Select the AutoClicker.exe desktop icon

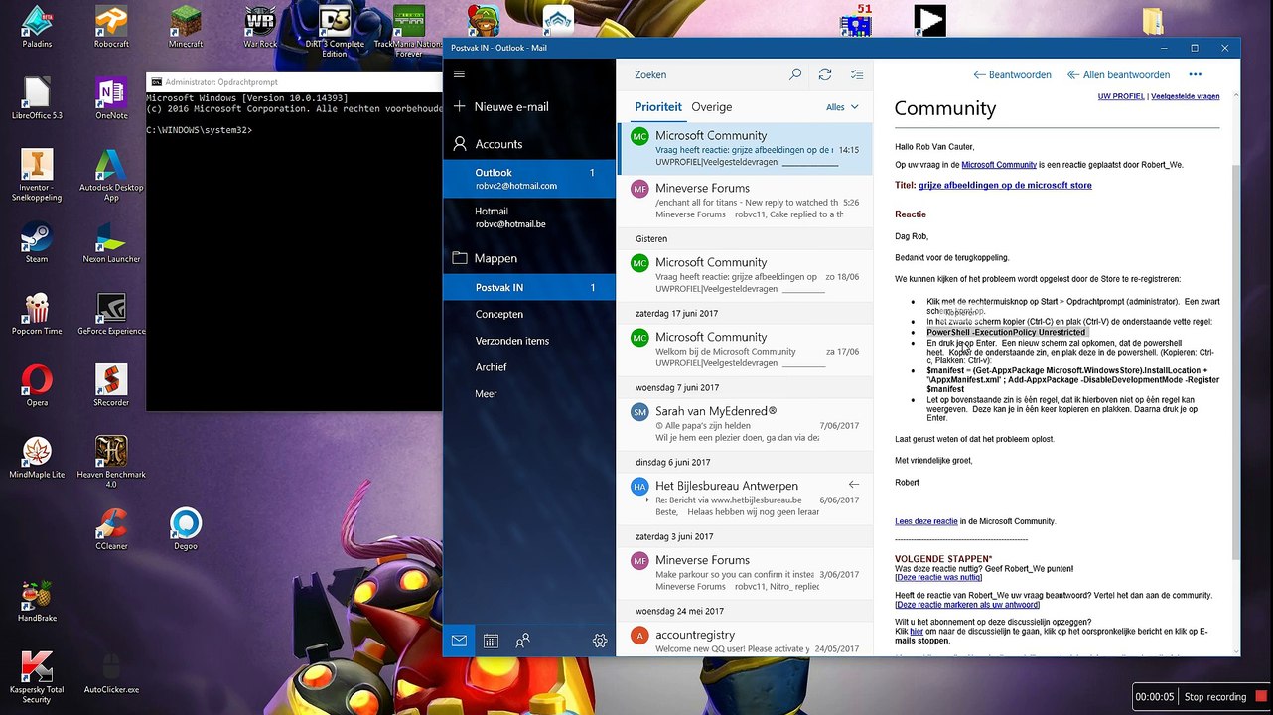pos(111,672)
